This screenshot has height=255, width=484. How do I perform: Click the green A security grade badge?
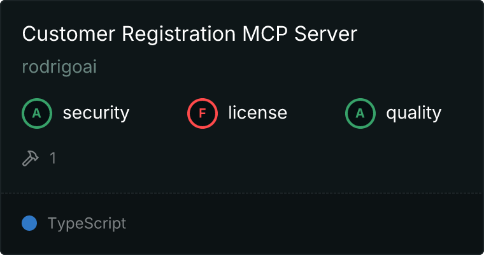click(37, 113)
